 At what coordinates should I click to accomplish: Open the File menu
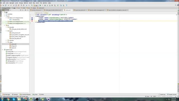1,3
